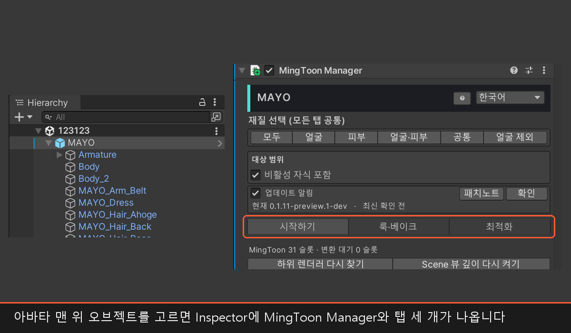Click the Hierarchy create plus button
Screen dimensions: 571x333
coord(19,117)
